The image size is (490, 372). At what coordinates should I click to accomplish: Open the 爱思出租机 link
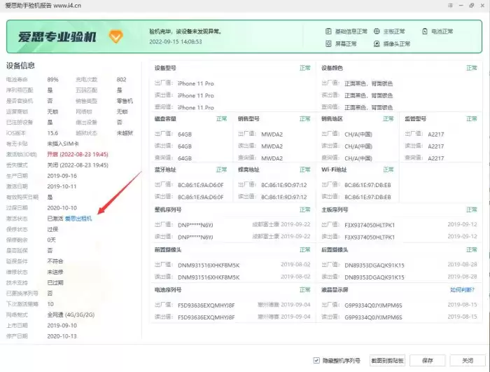(78, 219)
